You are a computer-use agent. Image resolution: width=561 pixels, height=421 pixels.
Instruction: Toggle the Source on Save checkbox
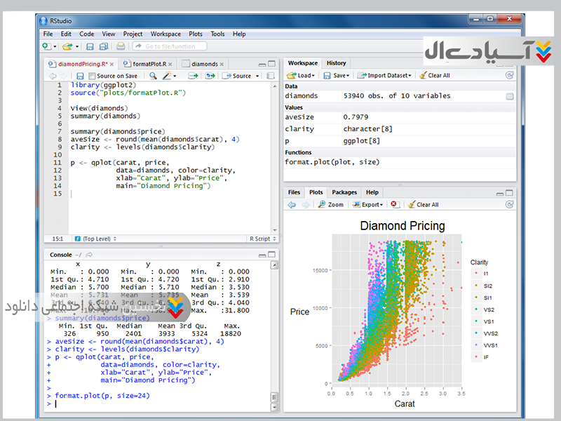click(x=92, y=76)
